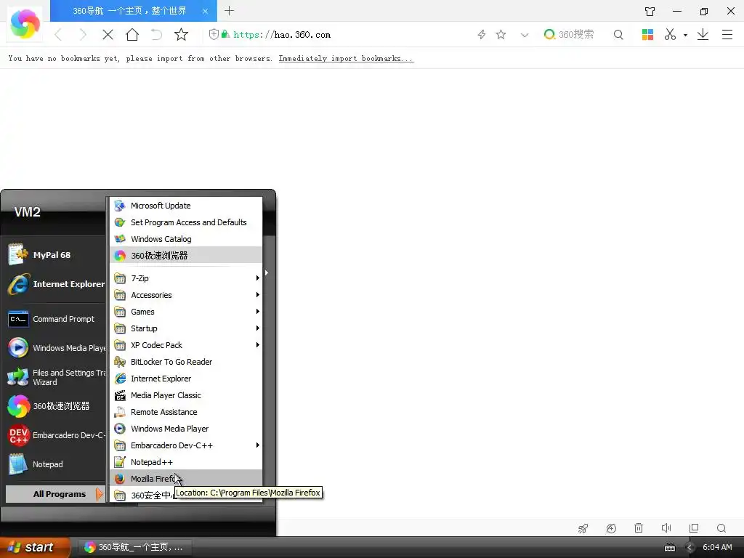Expand the Startup submenu

(x=186, y=328)
